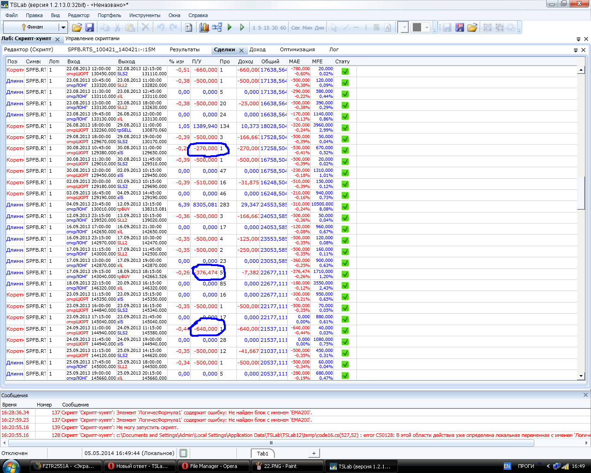Click the second open folder icon in right toolbar
Viewport: 591px width, 473px height.
point(472,28)
